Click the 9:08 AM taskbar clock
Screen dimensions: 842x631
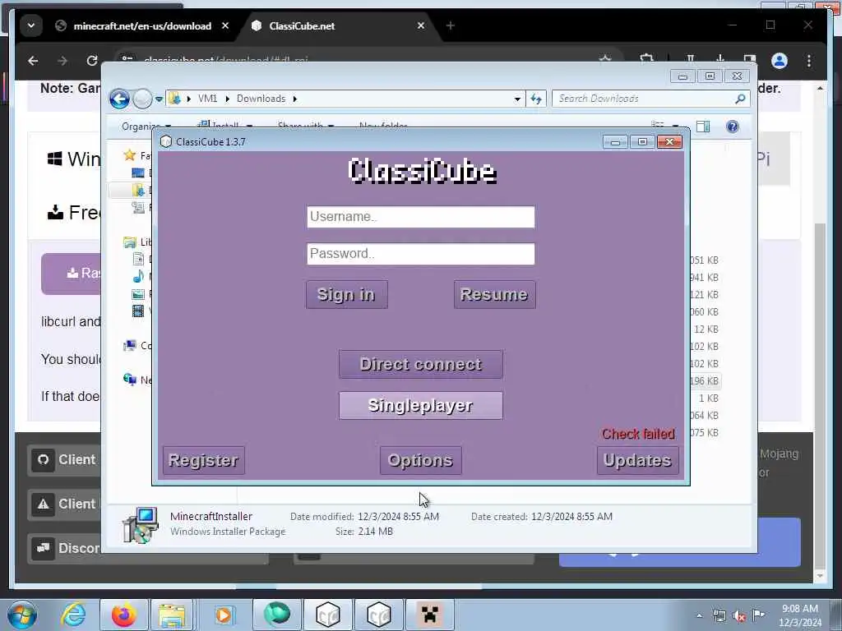coord(800,615)
